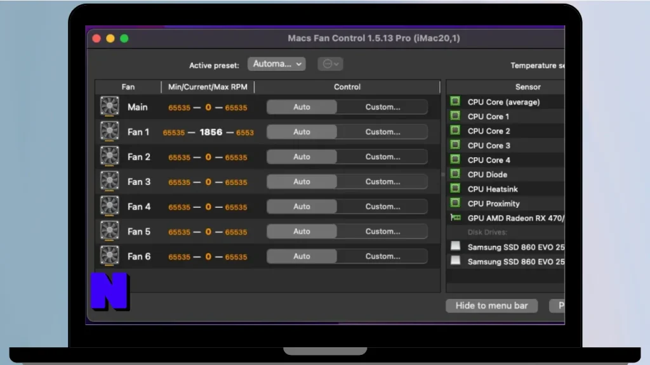Viewport: 650px width, 365px height.
Task: Set Fan 1 to Auto
Action: 302,132
